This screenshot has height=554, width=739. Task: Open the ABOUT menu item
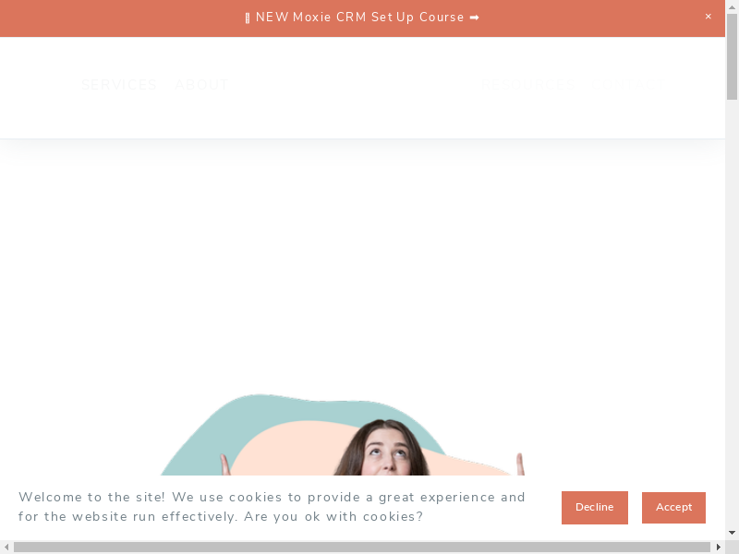[201, 85]
